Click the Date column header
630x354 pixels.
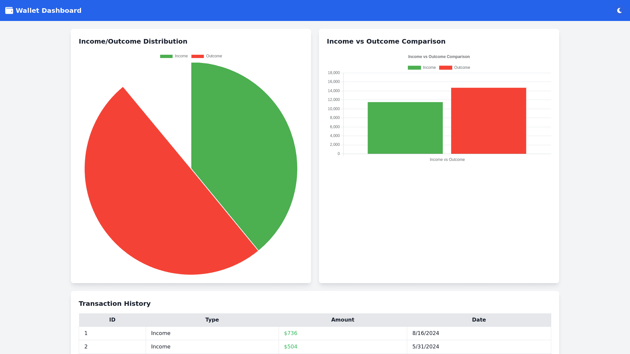pos(479,320)
